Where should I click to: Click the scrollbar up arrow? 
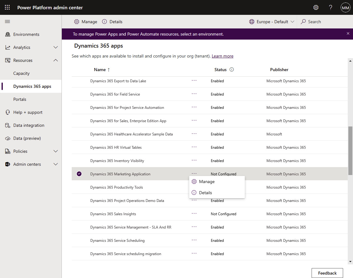(350, 61)
